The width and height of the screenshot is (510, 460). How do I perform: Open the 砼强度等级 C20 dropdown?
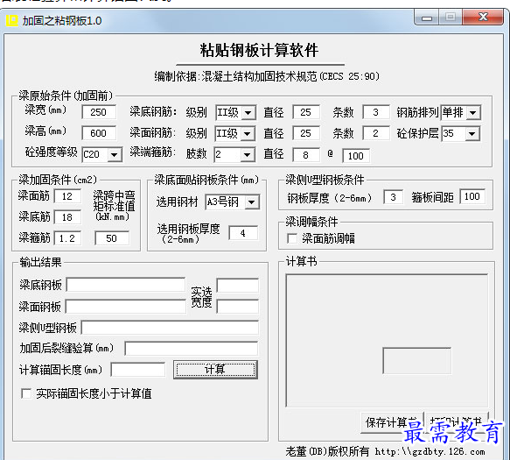click(115, 154)
